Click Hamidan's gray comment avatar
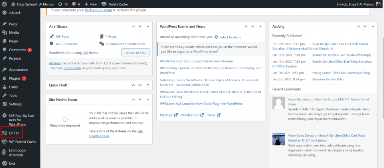 [279, 103]
